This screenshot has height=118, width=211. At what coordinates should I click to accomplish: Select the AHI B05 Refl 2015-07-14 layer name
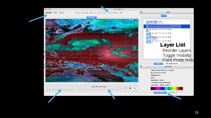point(160,33)
